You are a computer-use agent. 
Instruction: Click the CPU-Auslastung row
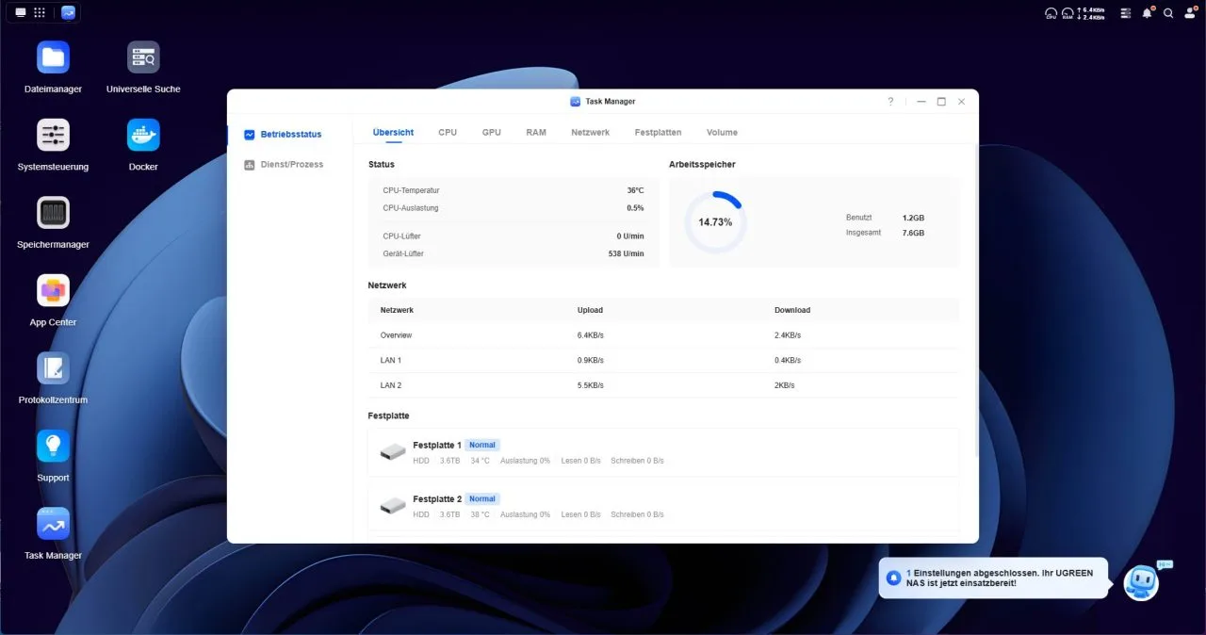[x=513, y=208]
